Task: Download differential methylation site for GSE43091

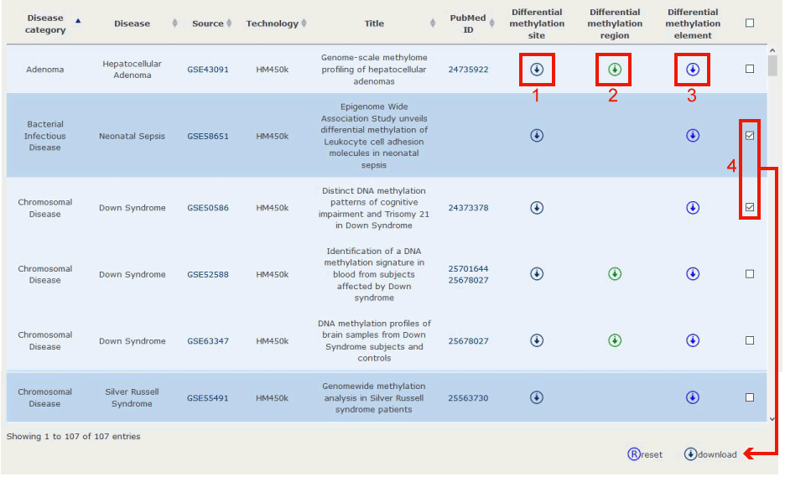Action: point(537,69)
